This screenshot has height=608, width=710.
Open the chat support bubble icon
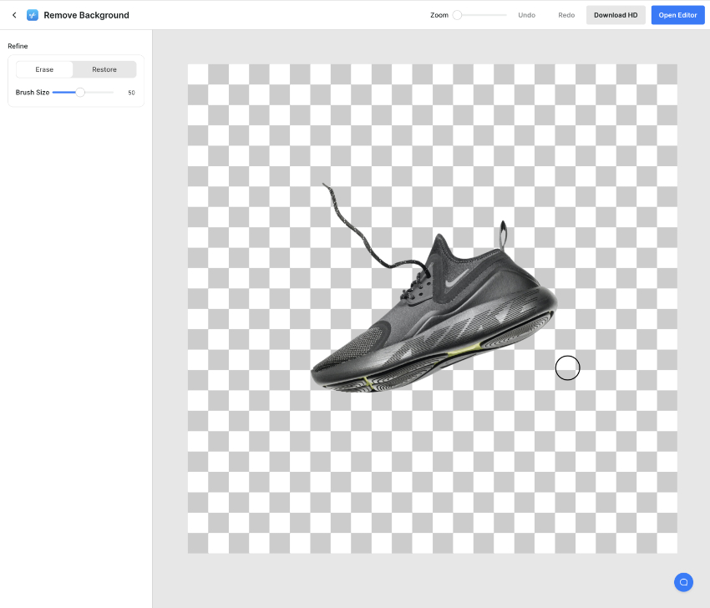click(683, 582)
